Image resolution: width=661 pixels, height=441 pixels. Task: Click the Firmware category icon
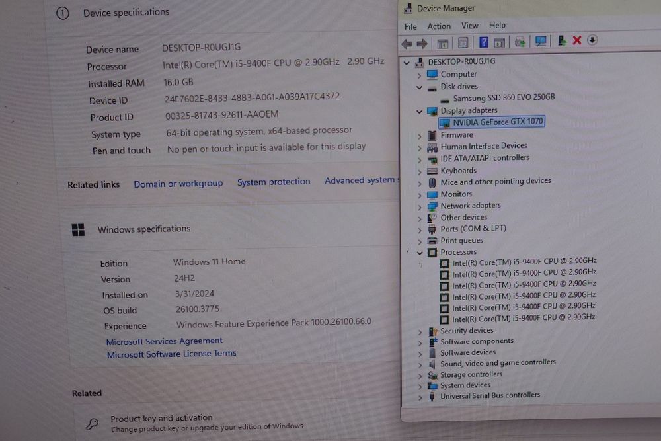432,136
